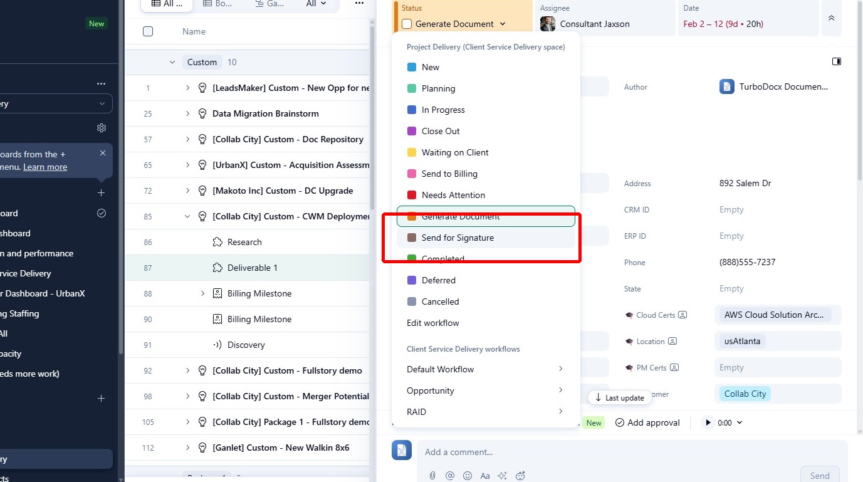Switch to the Board view tab

click(216, 4)
